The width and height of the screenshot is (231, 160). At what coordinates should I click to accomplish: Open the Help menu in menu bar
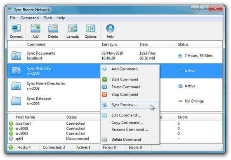point(61,18)
